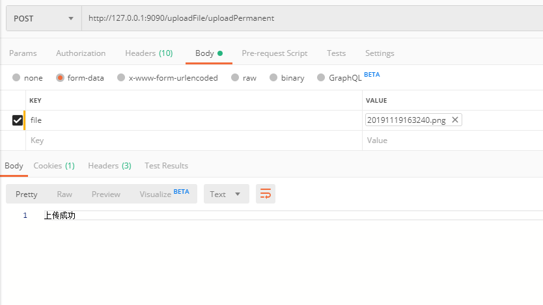Open the Text format dropdown
The image size is (543, 305).
[x=227, y=194]
